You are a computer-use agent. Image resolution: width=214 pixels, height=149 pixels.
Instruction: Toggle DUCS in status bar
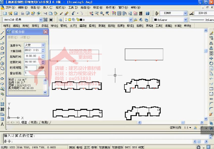click(x=128, y=147)
